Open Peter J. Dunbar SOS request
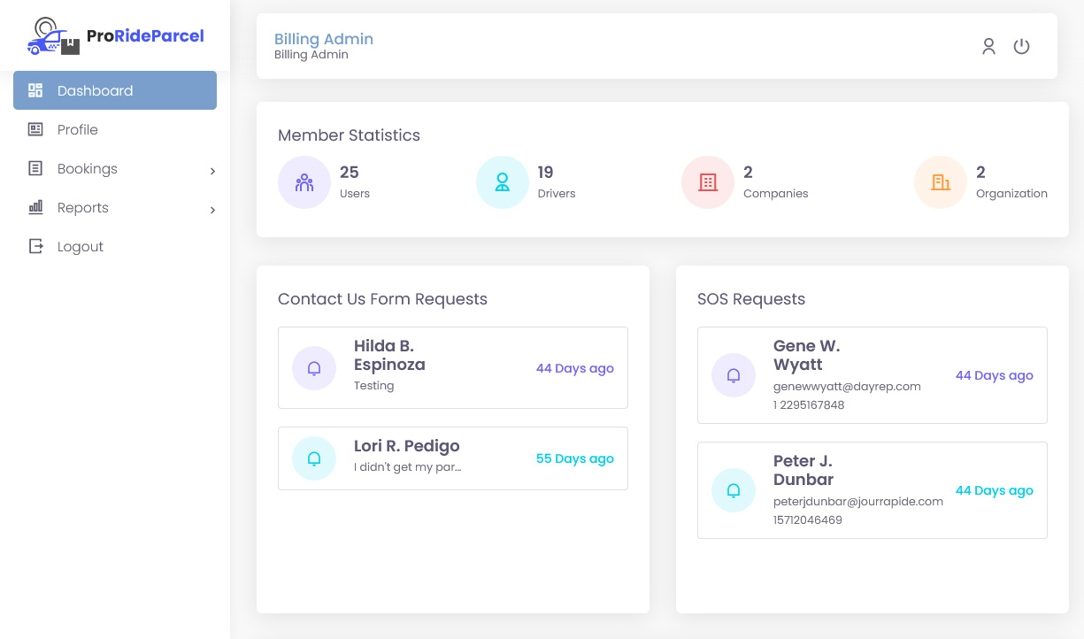Image resolution: width=1084 pixels, height=639 pixels. [873, 490]
